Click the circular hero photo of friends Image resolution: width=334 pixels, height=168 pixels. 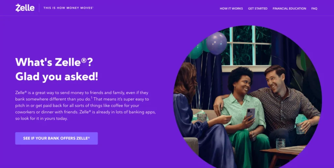[x=248, y=97]
